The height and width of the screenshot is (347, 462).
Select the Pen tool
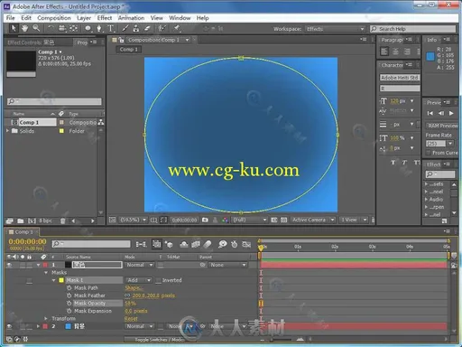click(x=99, y=28)
